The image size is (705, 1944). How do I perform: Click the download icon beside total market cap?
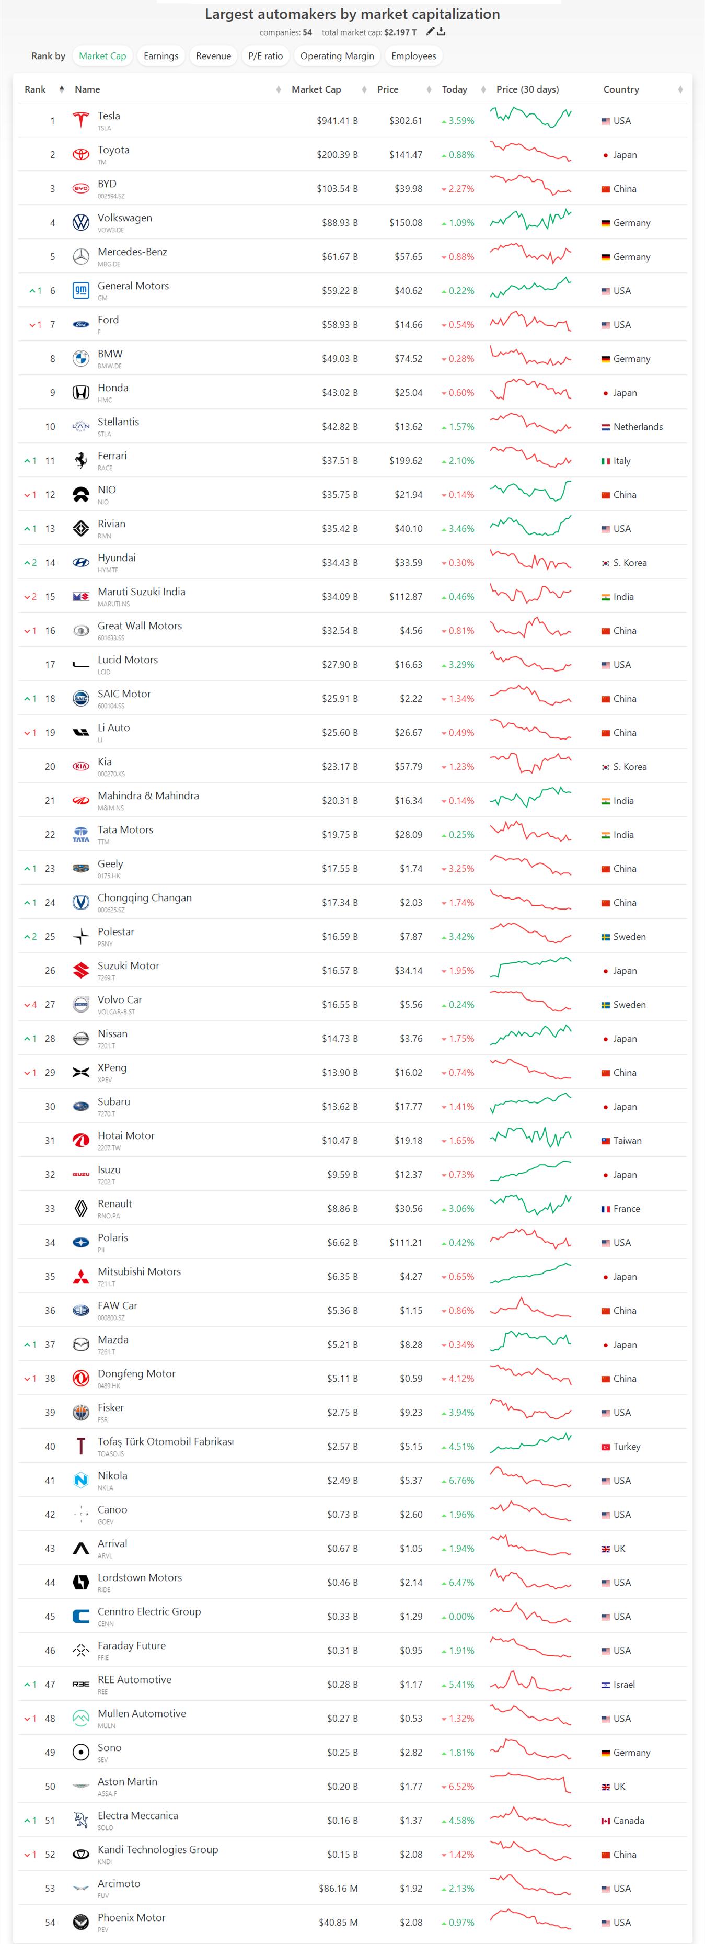pos(441,32)
